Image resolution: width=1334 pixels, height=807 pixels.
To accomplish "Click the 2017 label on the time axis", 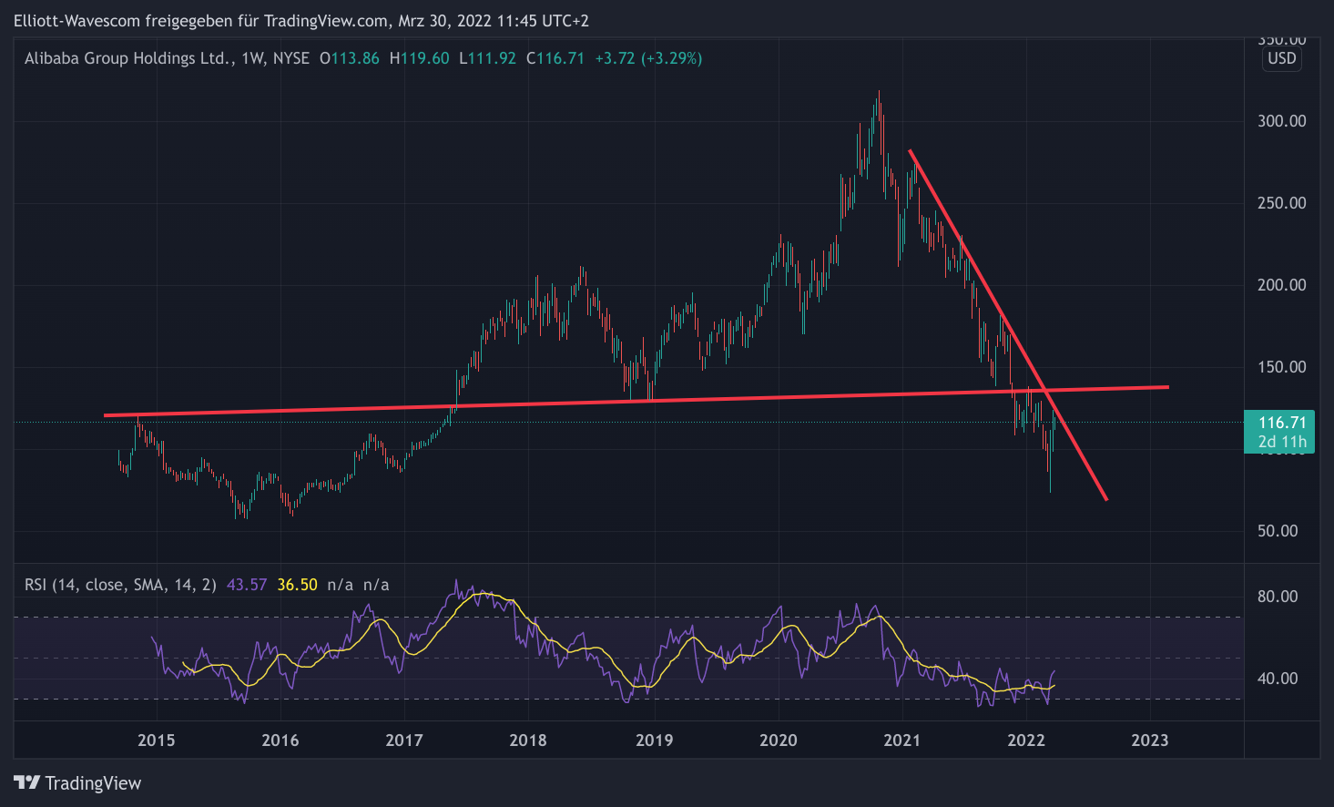I will (403, 741).
